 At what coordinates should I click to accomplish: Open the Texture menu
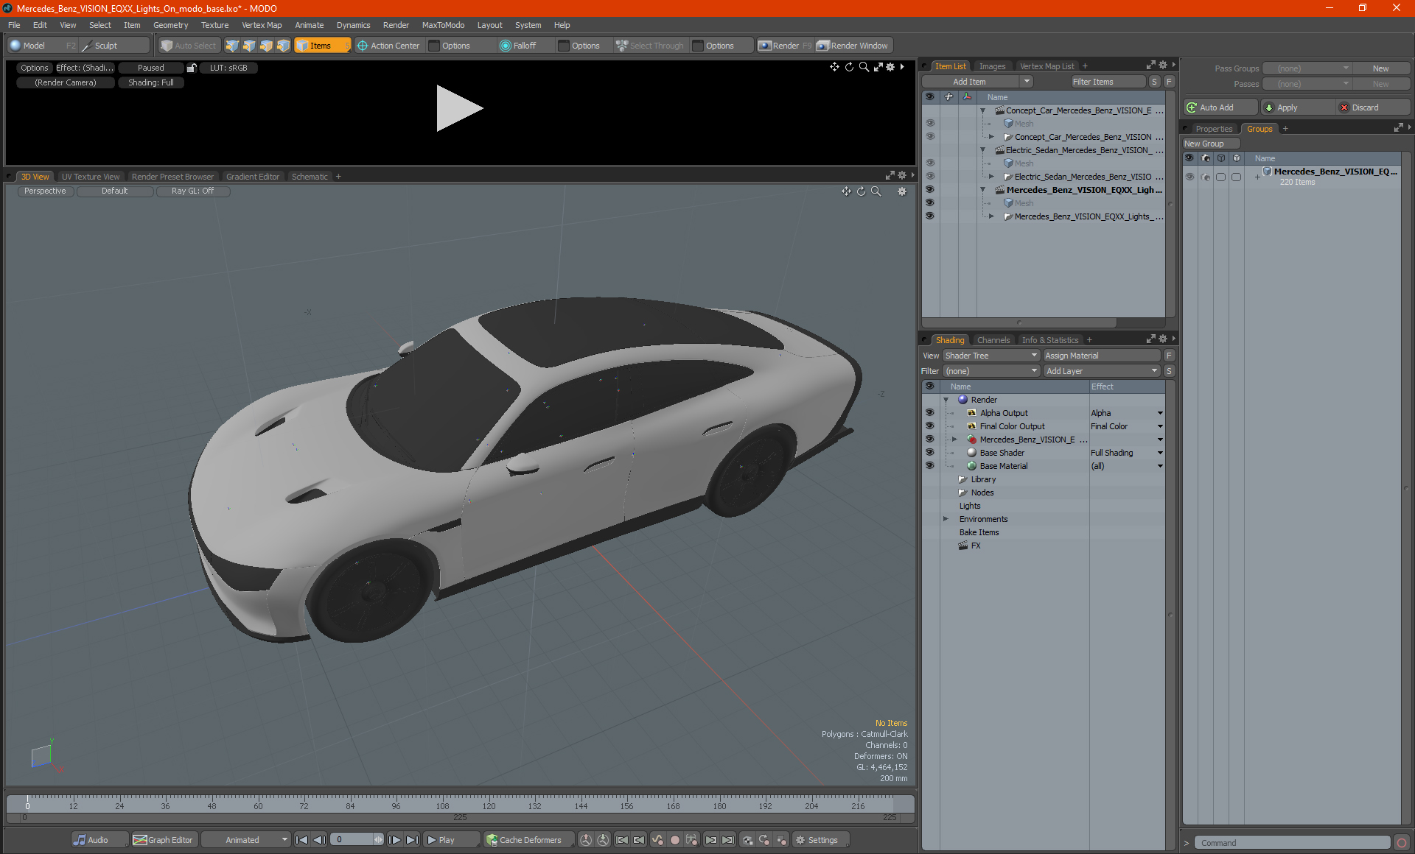pos(214,25)
